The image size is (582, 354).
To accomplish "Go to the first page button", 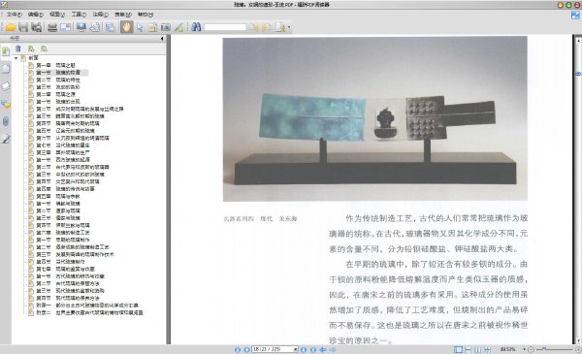I will 238,349.
